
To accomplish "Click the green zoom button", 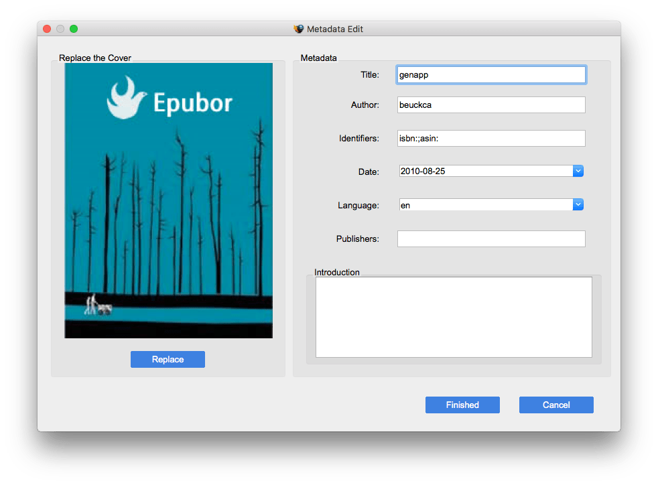I will pos(74,29).
